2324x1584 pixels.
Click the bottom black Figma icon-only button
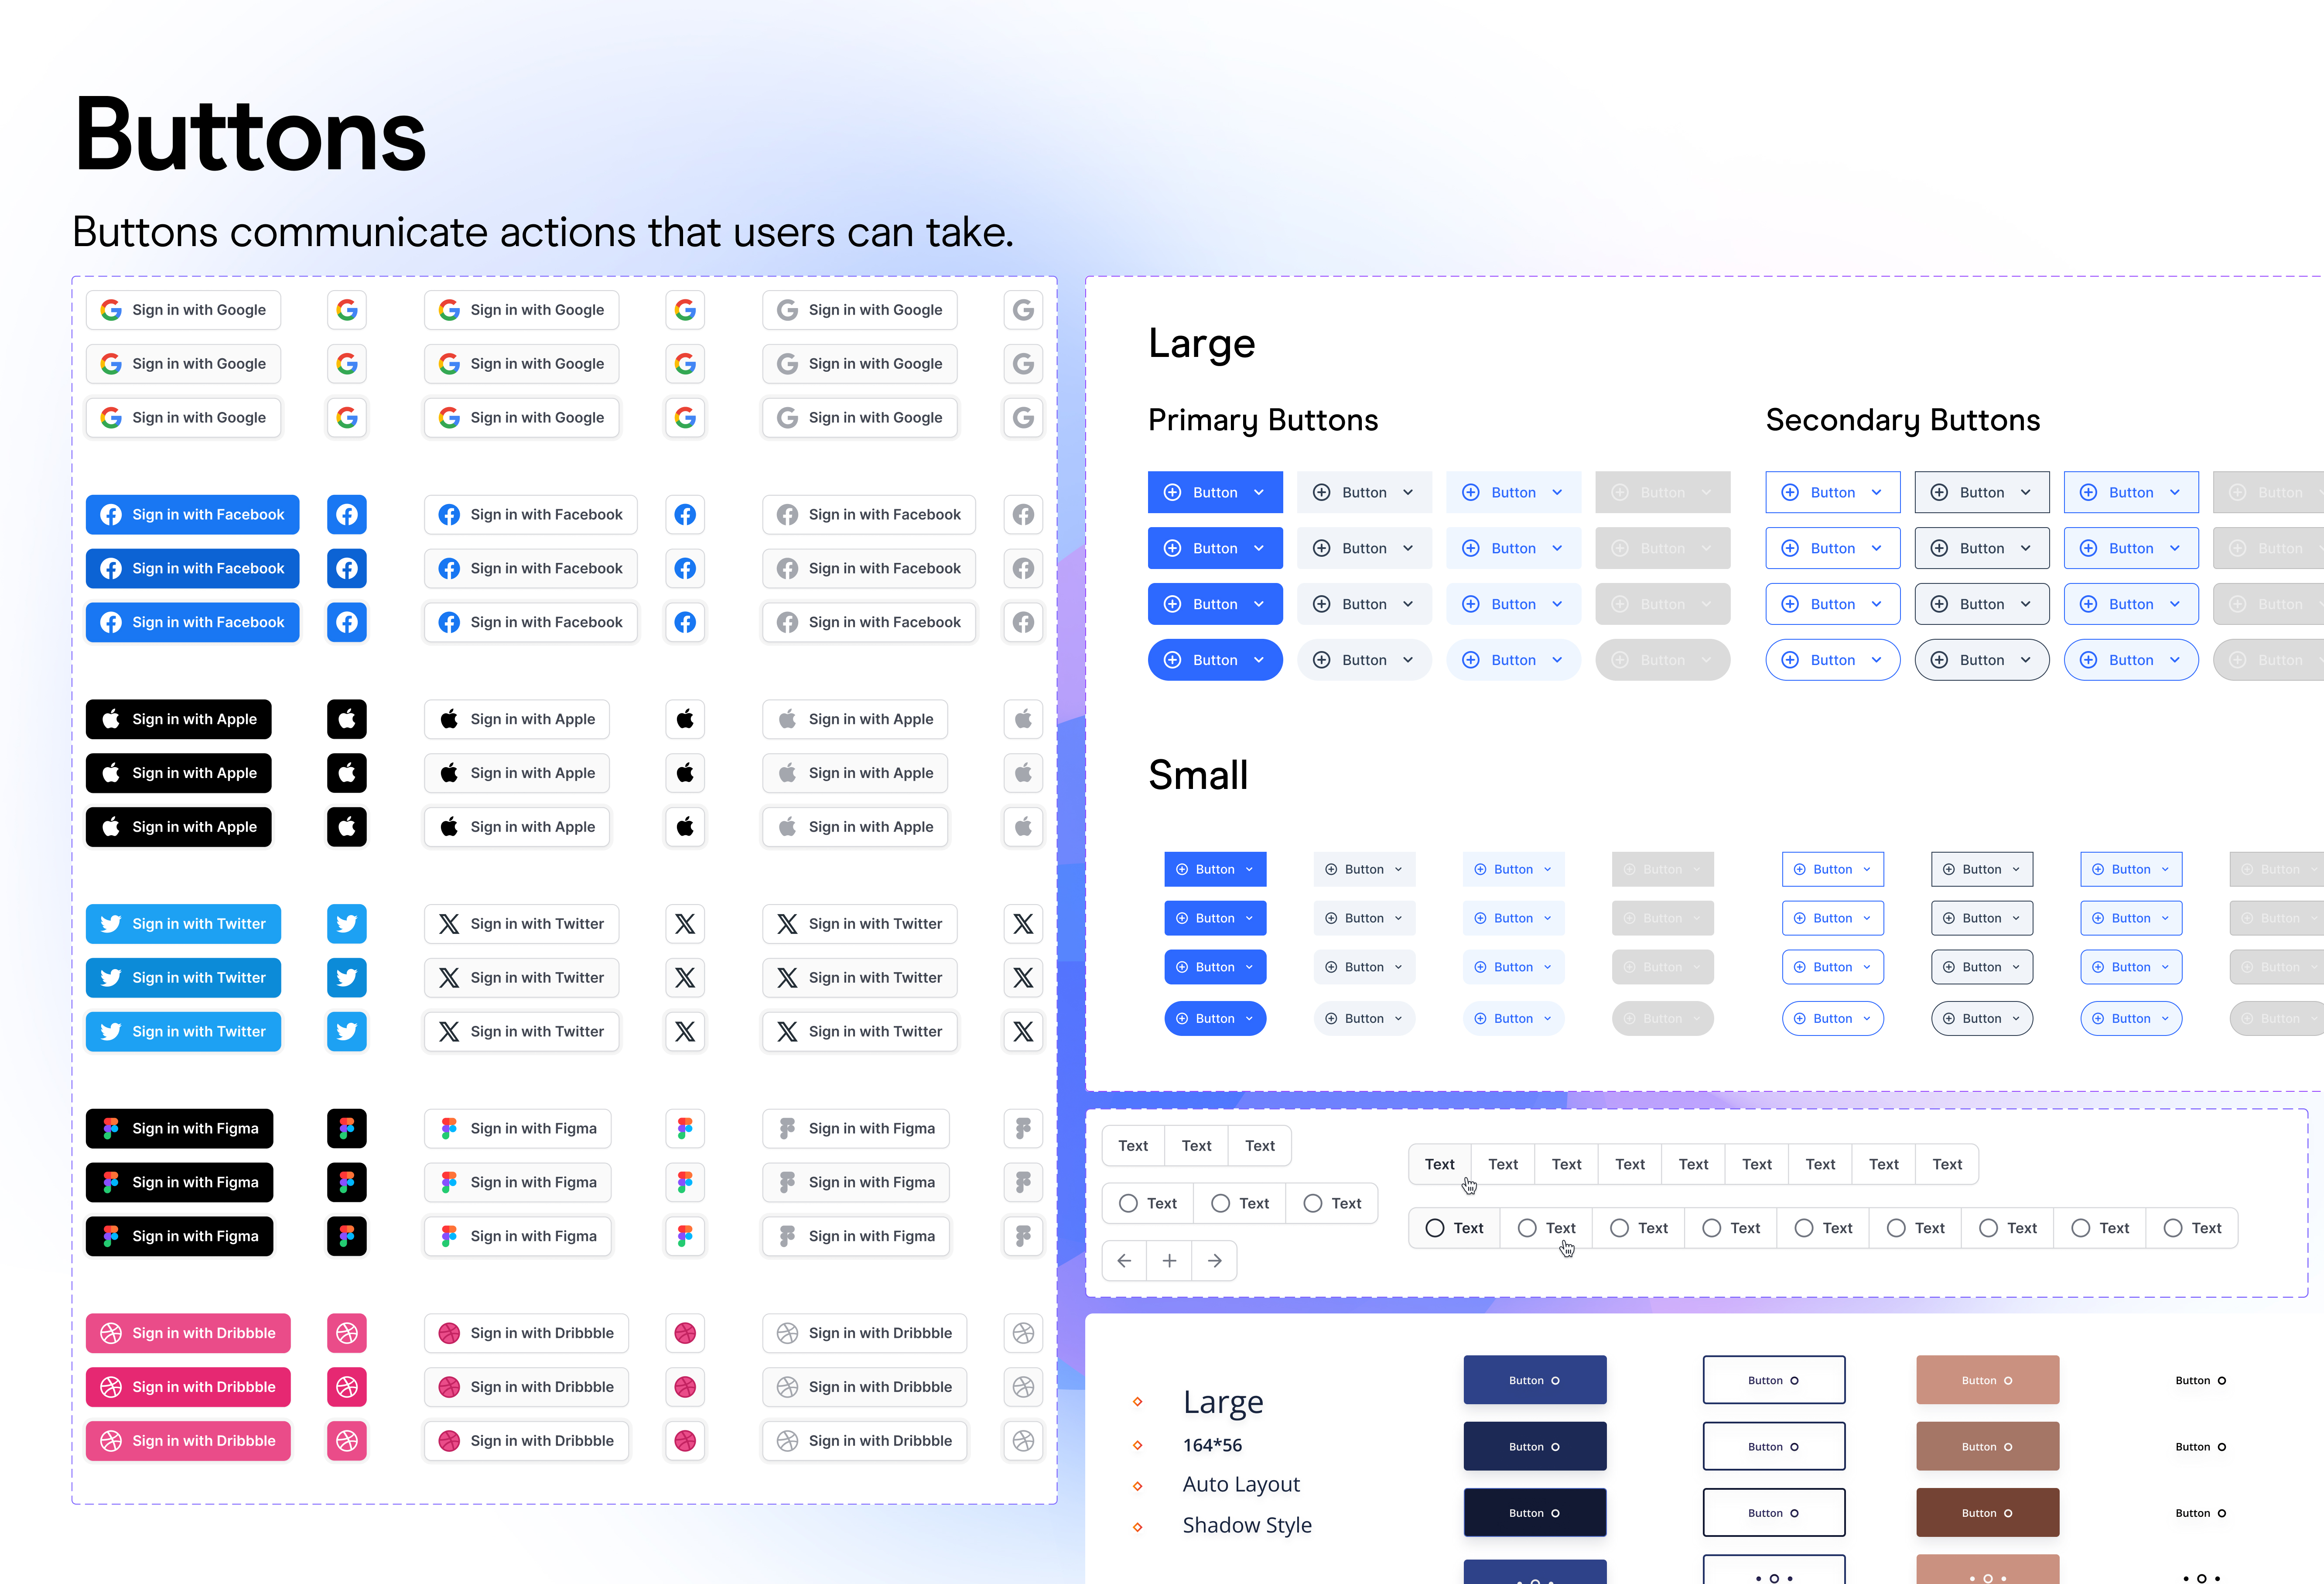(x=347, y=1237)
